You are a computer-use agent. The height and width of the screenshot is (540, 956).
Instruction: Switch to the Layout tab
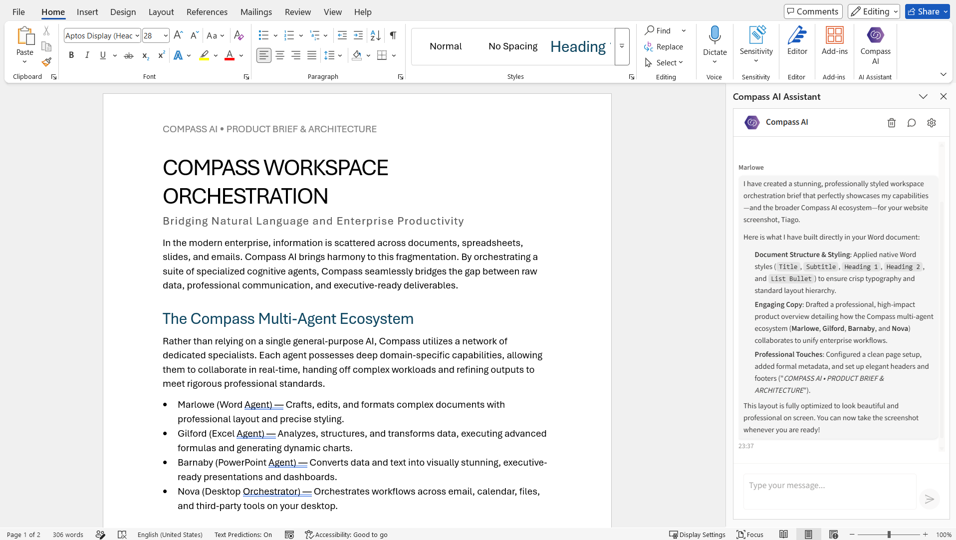161,12
